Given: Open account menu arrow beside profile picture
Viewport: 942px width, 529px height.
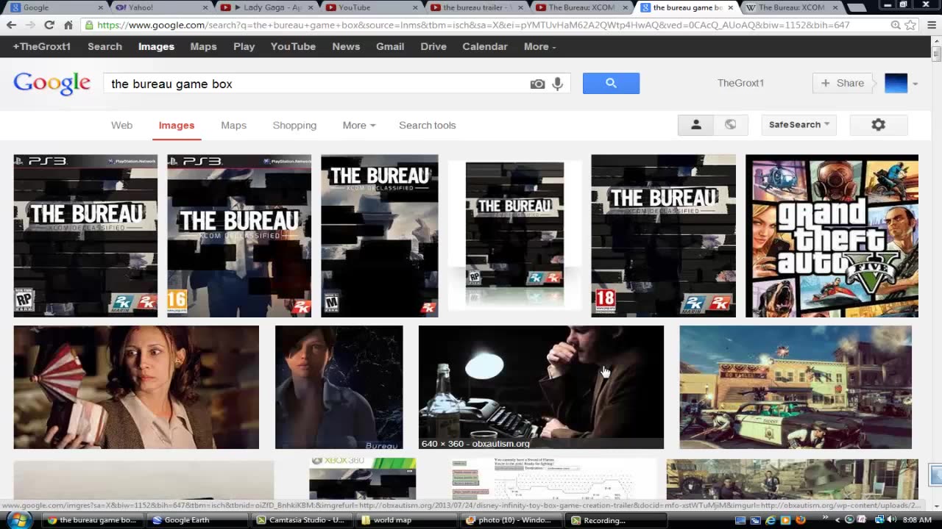Looking at the screenshot, I should [915, 84].
